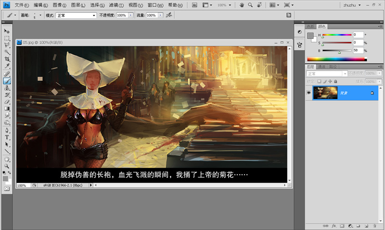This screenshot has height=230, width=385.
Task: Select the Eyedropper tool
Action: pos(7,66)
